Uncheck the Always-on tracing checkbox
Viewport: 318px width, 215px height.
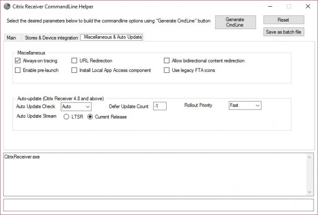pos(18,61)
